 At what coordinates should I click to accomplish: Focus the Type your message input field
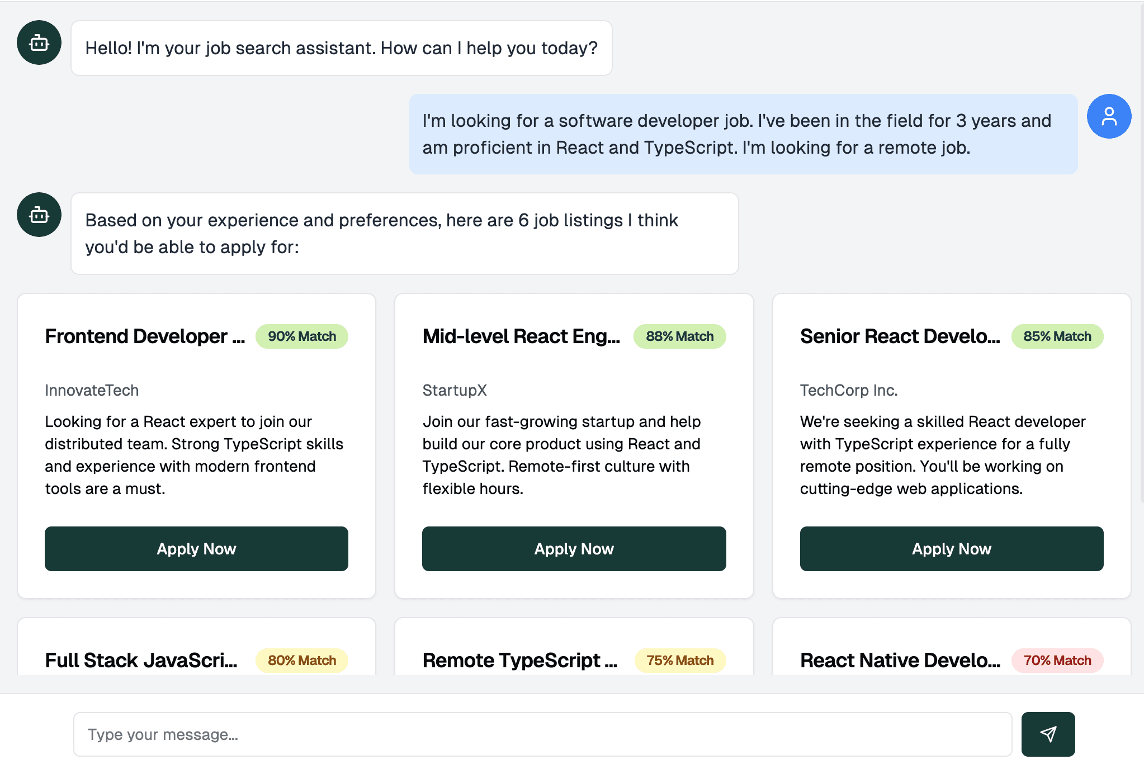tap(542, 734)
